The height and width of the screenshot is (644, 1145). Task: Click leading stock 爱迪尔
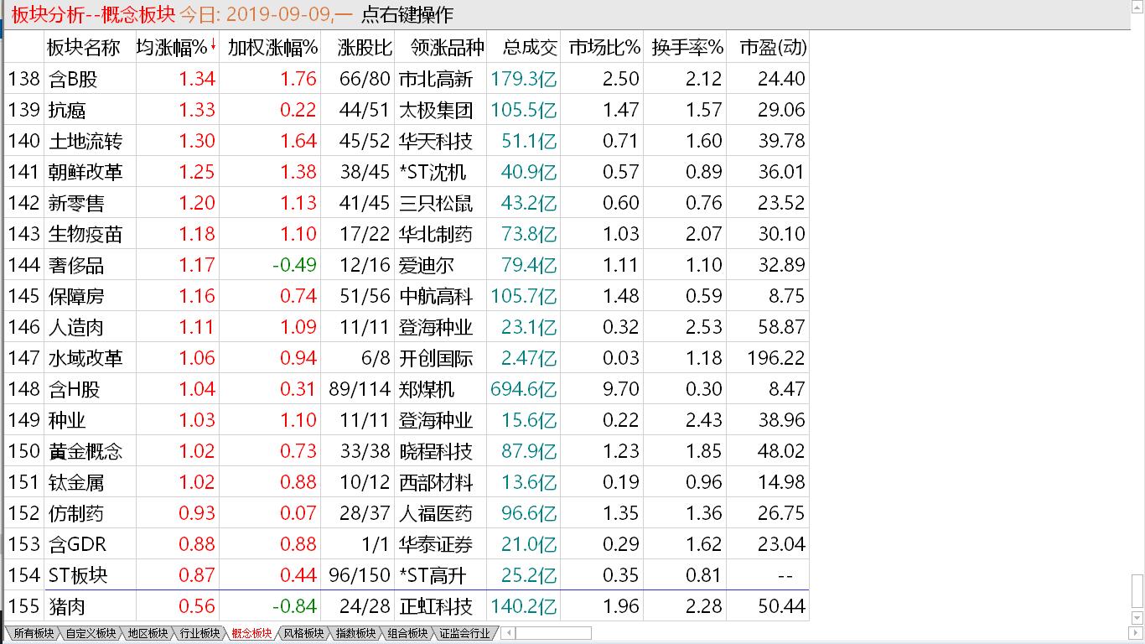pyautogui.click(x=427, y=266)
